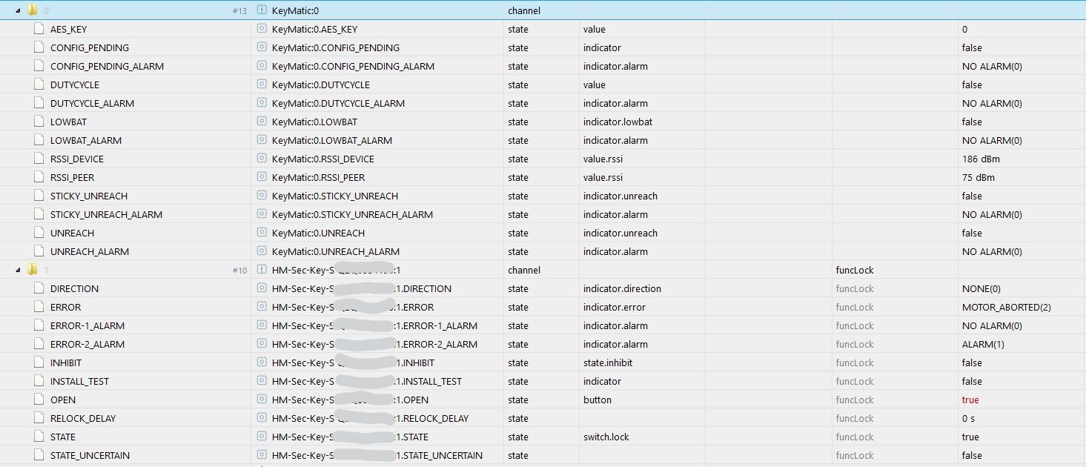Click state icon next to KeyMatic:0.DUTYCYCLE
This screenshot has height=467, width=1086.
[262, 85]
